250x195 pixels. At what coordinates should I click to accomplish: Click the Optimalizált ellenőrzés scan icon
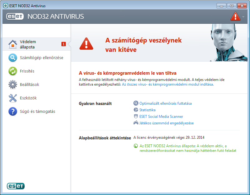136,103
